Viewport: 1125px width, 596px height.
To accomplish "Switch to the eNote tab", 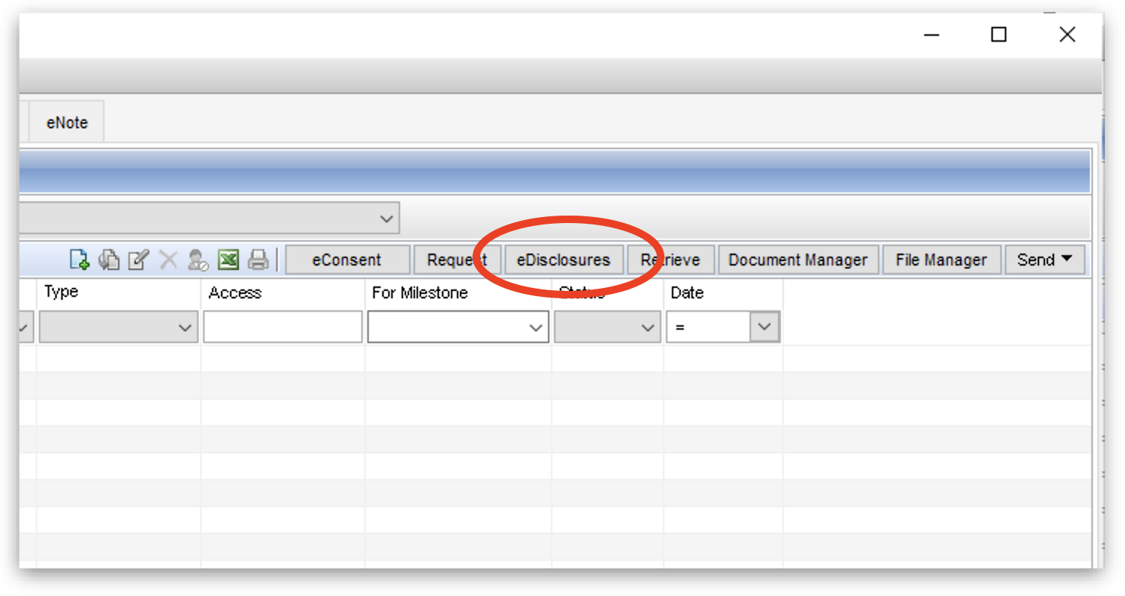I will coord(66,123).
